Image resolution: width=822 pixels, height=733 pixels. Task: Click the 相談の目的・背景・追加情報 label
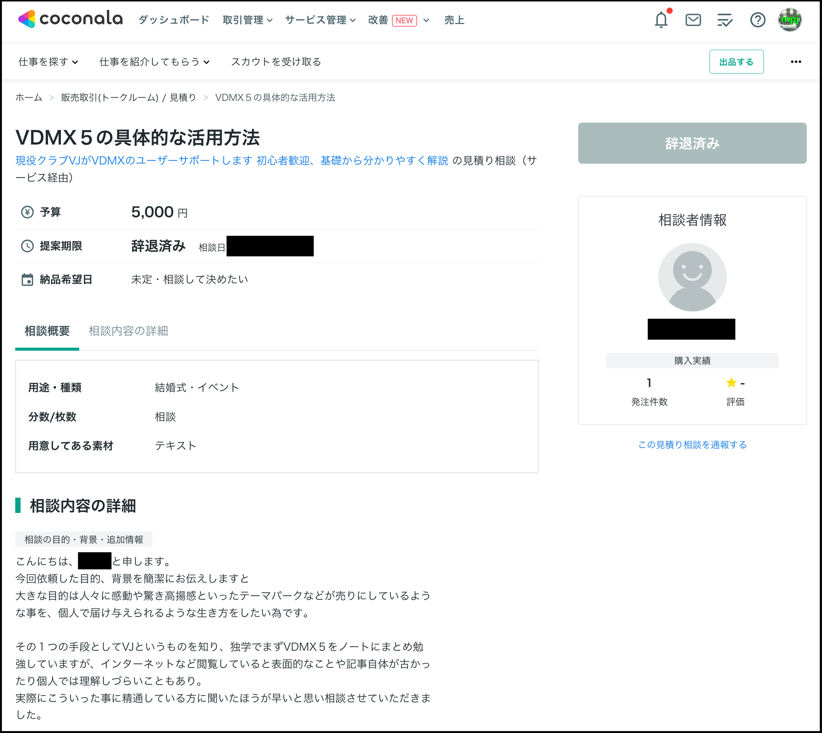[x=84, y=539]
